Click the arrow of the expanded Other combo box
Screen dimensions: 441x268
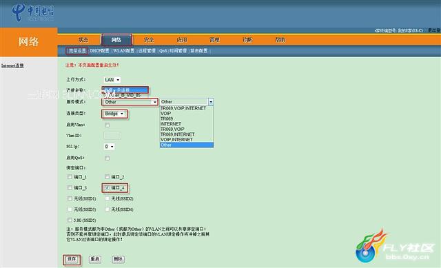pyautogui.click(x=211, y=101)
